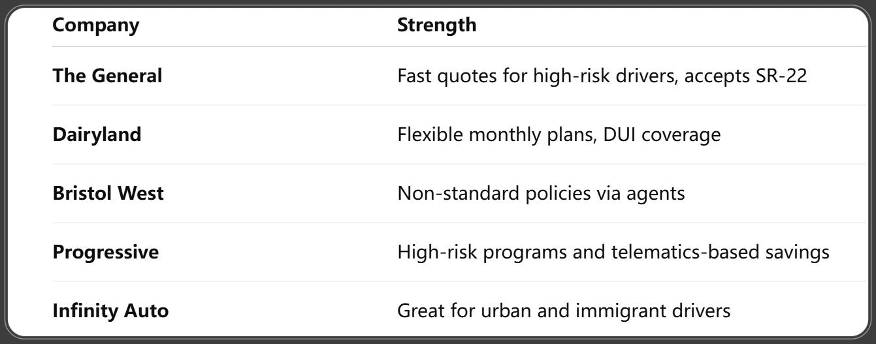The width and height of the screenshot is (876, 344).
Task: Click the Strength column header
Action: pyautogui.click(x=437, y=25)
